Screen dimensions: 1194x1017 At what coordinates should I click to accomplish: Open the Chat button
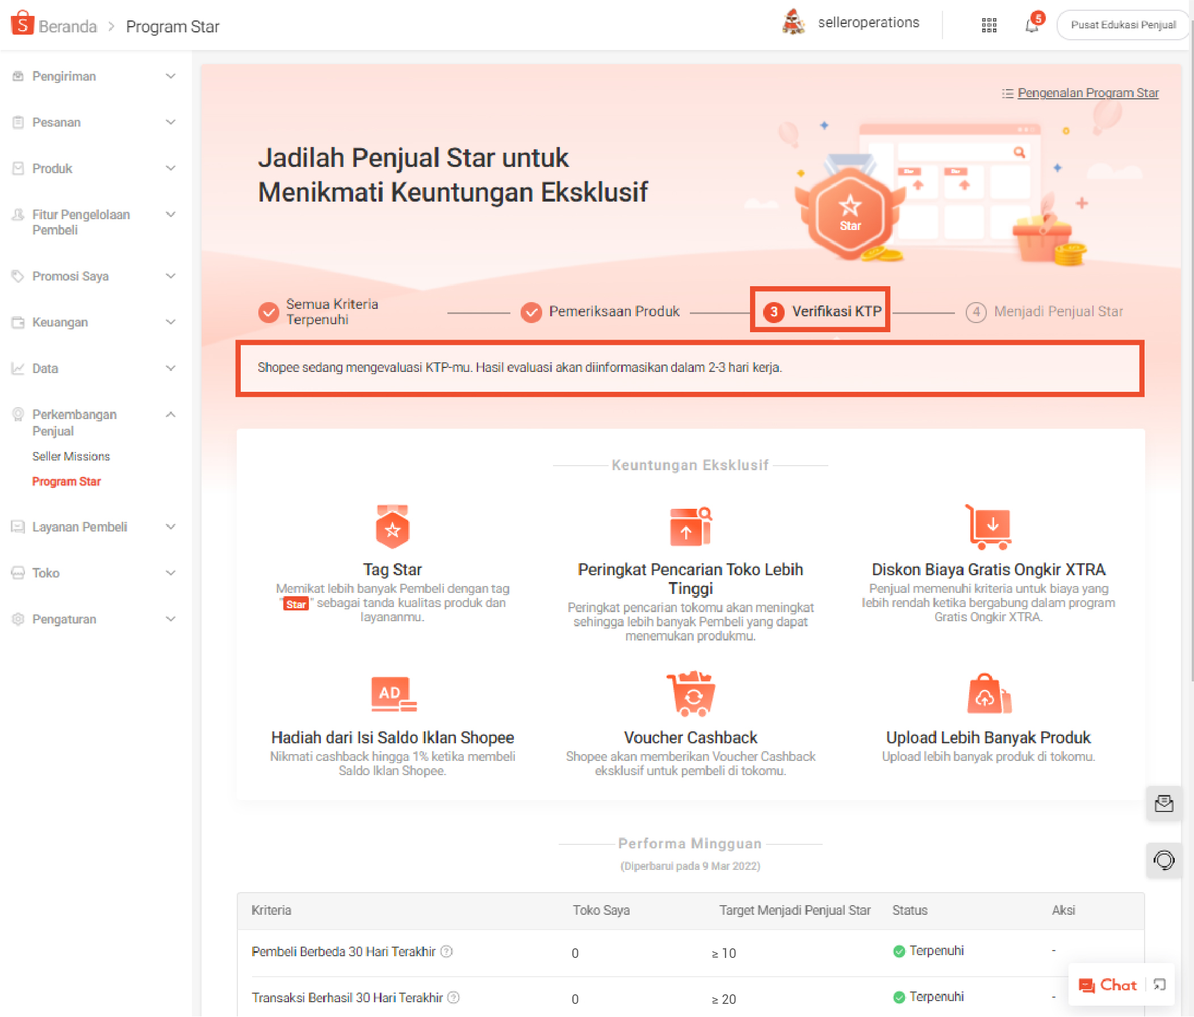coord(1108,985)
